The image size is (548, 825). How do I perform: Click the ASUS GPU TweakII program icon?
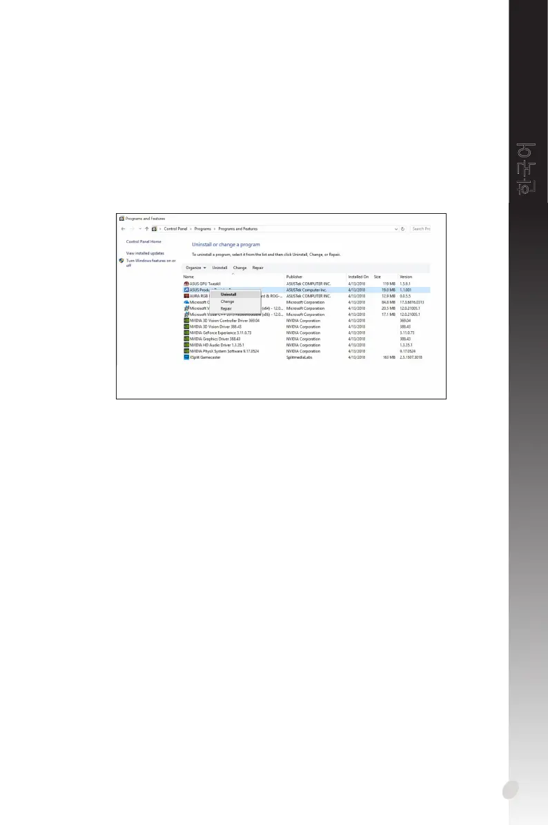186,284
